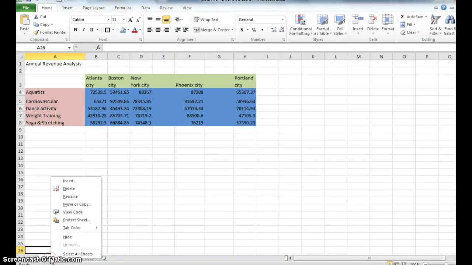The height and width of the screenshot is (265, 472).
Task: Choose Protect Sheet in context menu
Action: (76, 220)
